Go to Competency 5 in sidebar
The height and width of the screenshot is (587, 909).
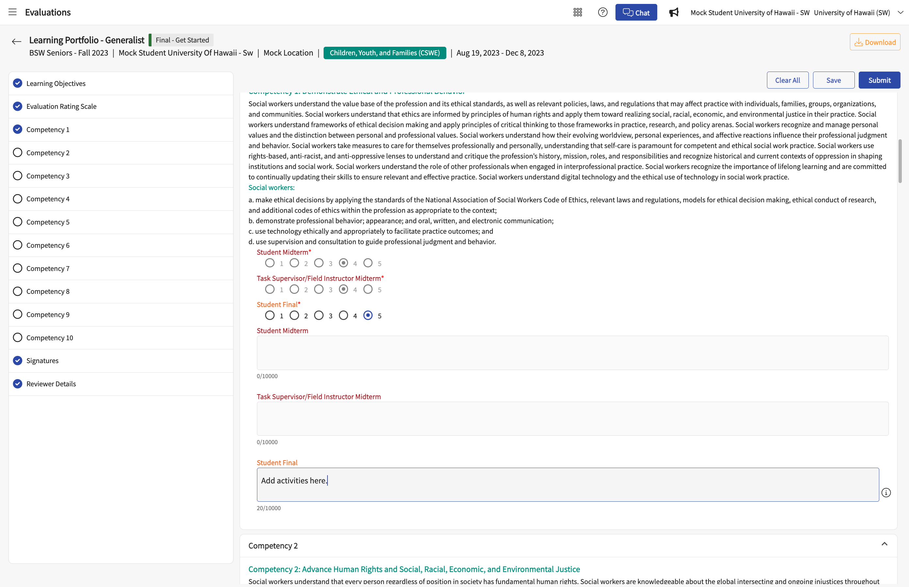pyautogui.click(x=121, y=222)
